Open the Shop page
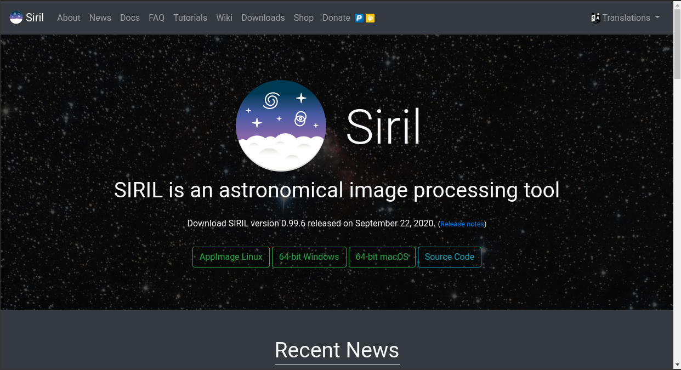 [x=304, y=18]
